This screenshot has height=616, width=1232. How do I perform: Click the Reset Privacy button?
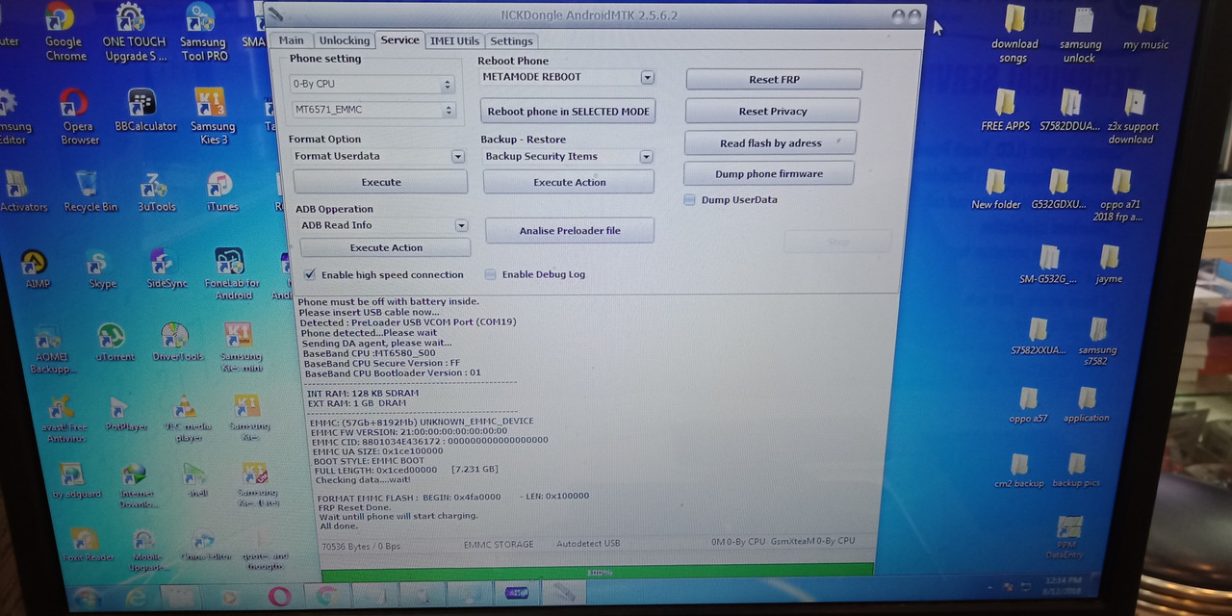[x=772, y=111]
